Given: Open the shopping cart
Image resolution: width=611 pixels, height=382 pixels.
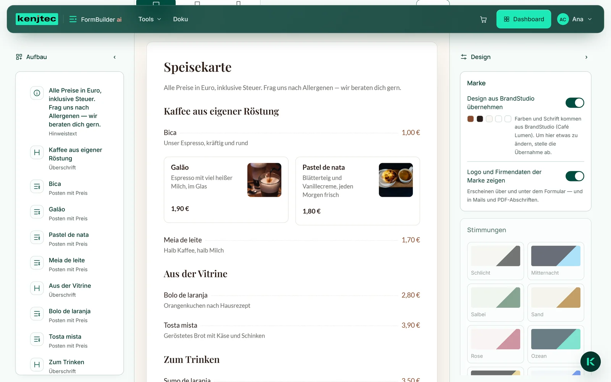Looking at the screenshot, I should tap(483, 19).
